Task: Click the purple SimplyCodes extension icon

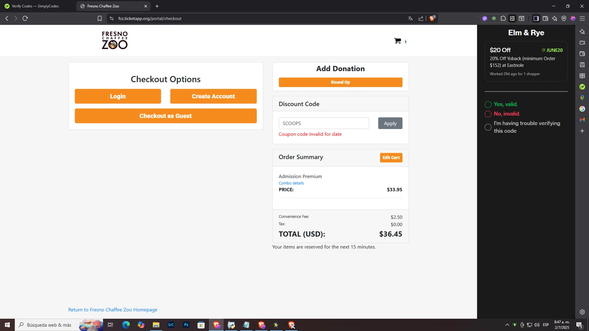Action: (x=485, y=18)
